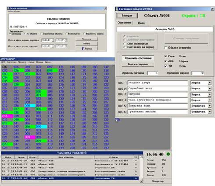Click the print window title bar icon
Screen dimensions: 215x186
(x=8, y=8)
